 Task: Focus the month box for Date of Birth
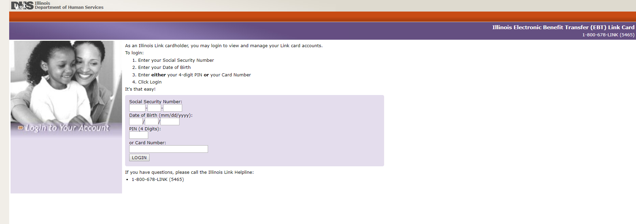(x=136, y=122)
